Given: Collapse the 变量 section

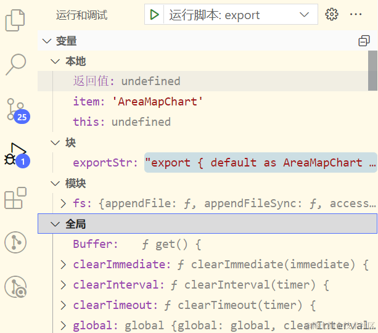Looking at the screenshot, I should click(47, 41).
